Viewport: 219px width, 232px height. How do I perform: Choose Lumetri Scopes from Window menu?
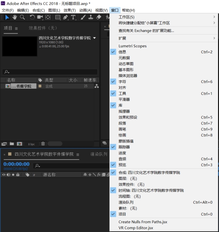click(164, 46)
